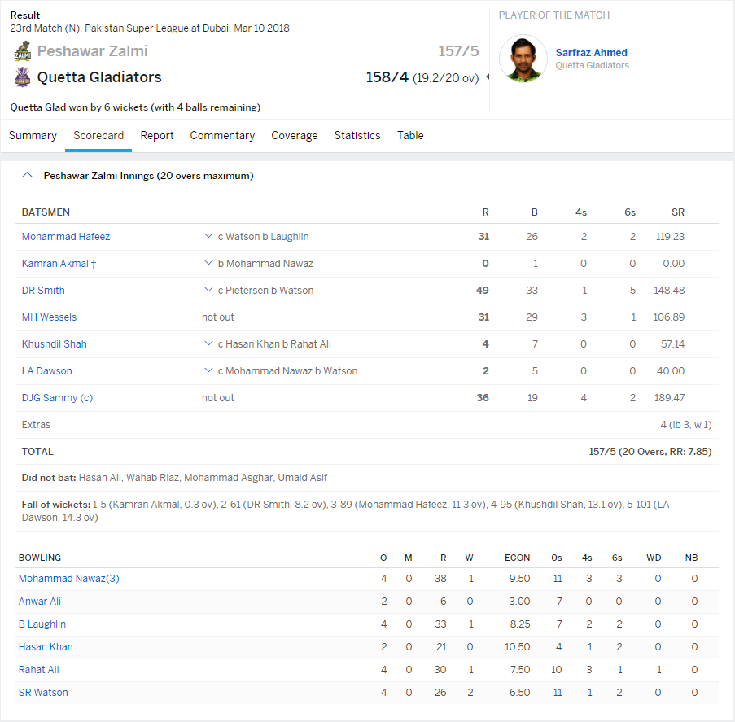This screenshot has height=722, width=735.
Task: Show LA Dawson dismissal details
Action: pyautogui.click(x=209, y=371)
